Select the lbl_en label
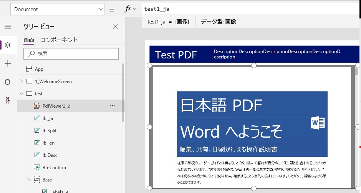Screen dimensions: 361x193 (x=48, y=143)
